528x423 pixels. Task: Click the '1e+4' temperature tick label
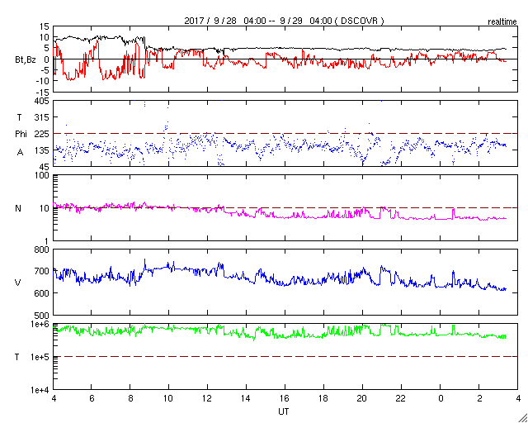[x=40, y=390]
